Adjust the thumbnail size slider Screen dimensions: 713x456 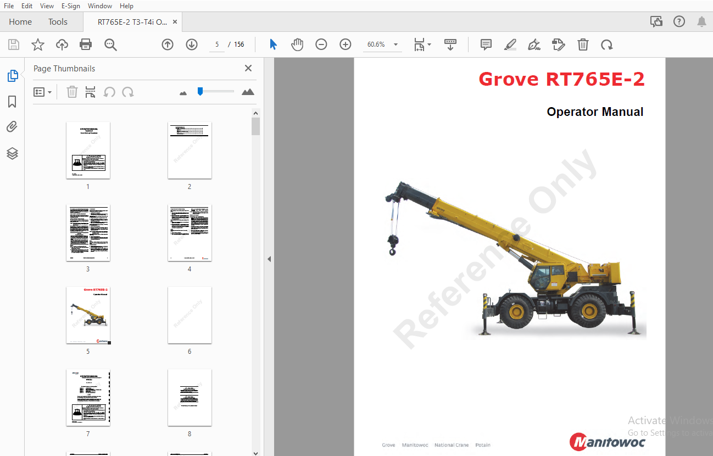200,91
